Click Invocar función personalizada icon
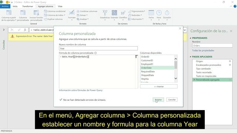Image resolution: width=237 pixels, height=133 pixels. pyautogui.click(x=36, y=13)
